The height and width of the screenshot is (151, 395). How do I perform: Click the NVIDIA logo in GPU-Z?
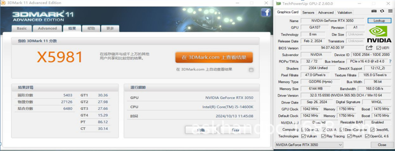click(x=379, y=35)
